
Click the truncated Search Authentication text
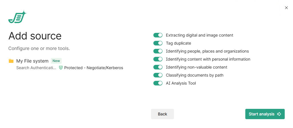coord(36,68)
